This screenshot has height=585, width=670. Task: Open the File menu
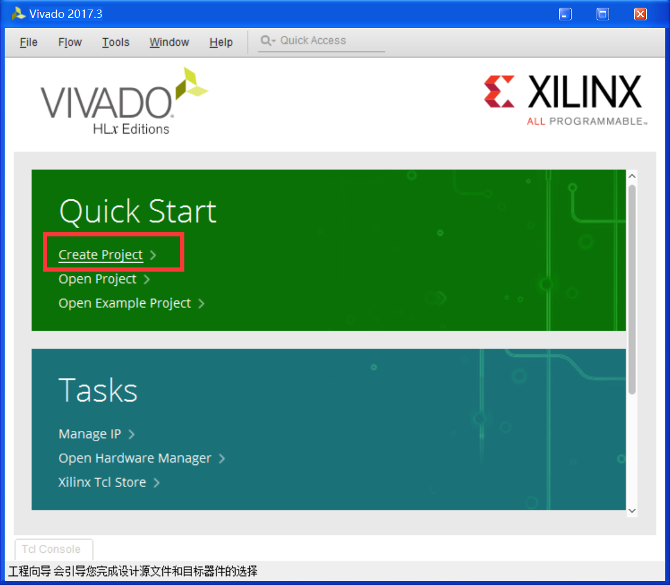29,42
